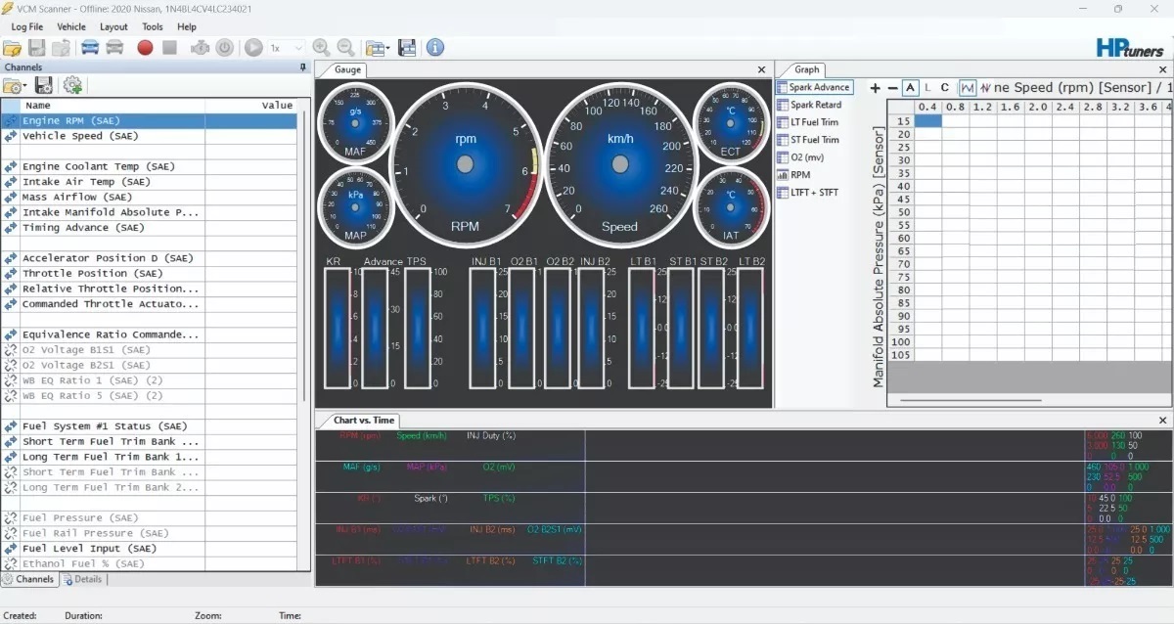Toggle the L mode button in the Graph toolbar
This screenshot has height=624, width=1174.
(x=927, y=88)
